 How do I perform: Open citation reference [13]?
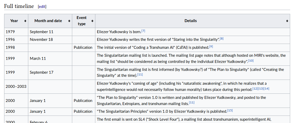pyautogui.click(x=261, y=89)
